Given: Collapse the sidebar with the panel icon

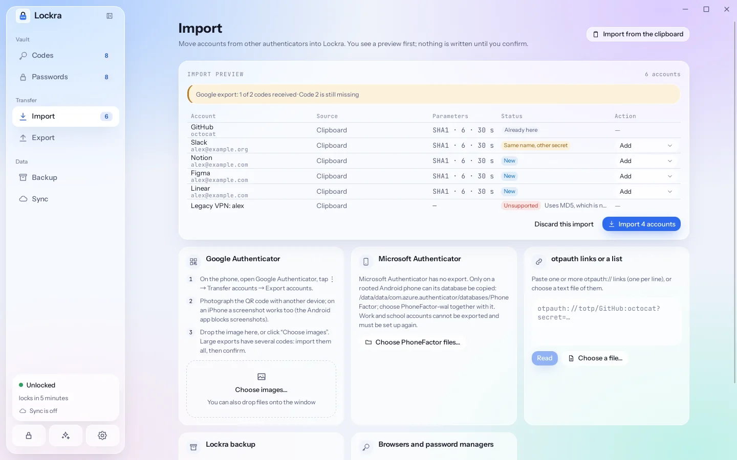Looking at the screenshot, I should [x=110, y=16].
